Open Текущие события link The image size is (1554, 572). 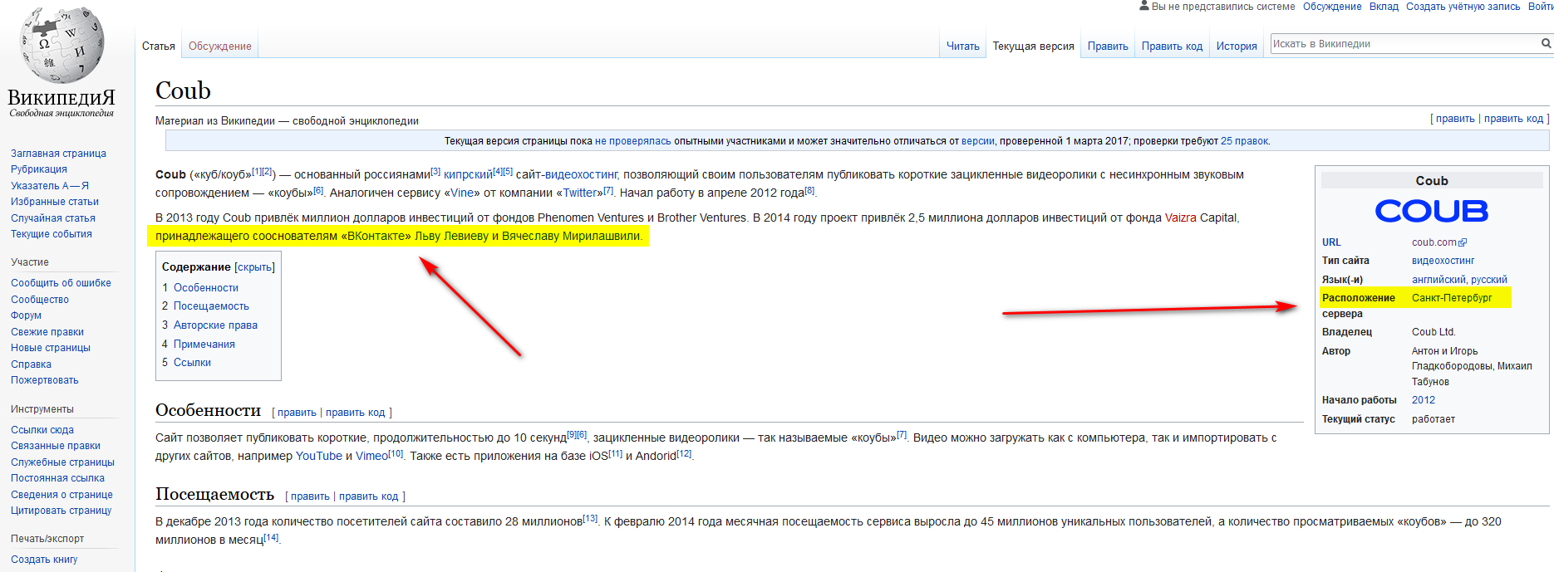tap(52, 234)
